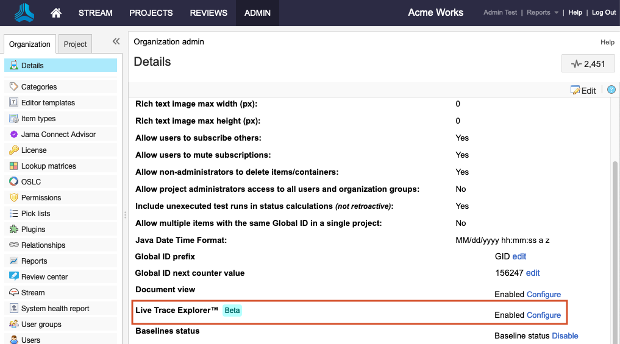
Task: Disable the Baseline status
Action: pyautogui.click(x=565, y=335)
